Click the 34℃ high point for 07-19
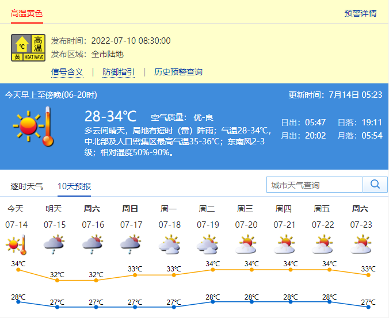This screenshot has width=389, height=318. [x=212, y=269]
